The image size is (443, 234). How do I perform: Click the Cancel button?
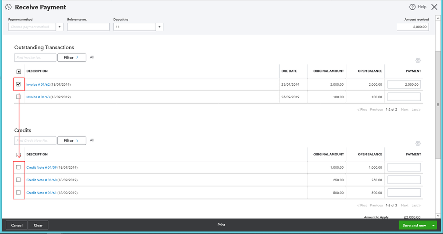point(17,225)
